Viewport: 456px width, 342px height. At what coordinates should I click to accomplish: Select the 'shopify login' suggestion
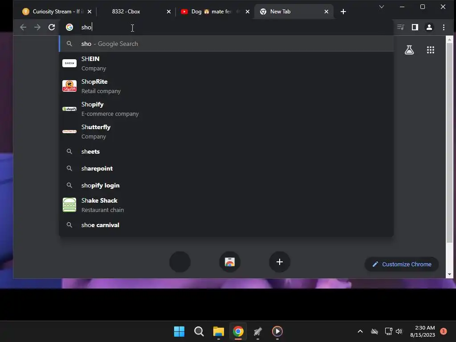pos(227,185)
